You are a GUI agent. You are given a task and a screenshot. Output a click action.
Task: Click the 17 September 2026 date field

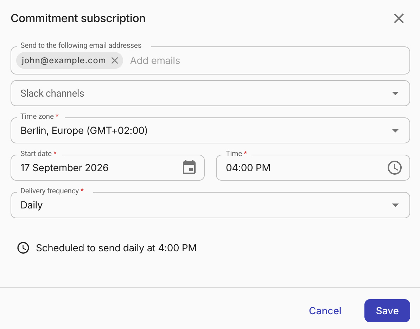click(108, 168)
